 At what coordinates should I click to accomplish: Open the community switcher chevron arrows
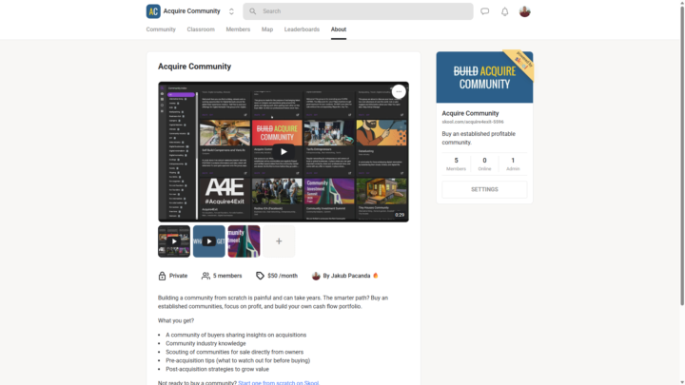(231, 11)
